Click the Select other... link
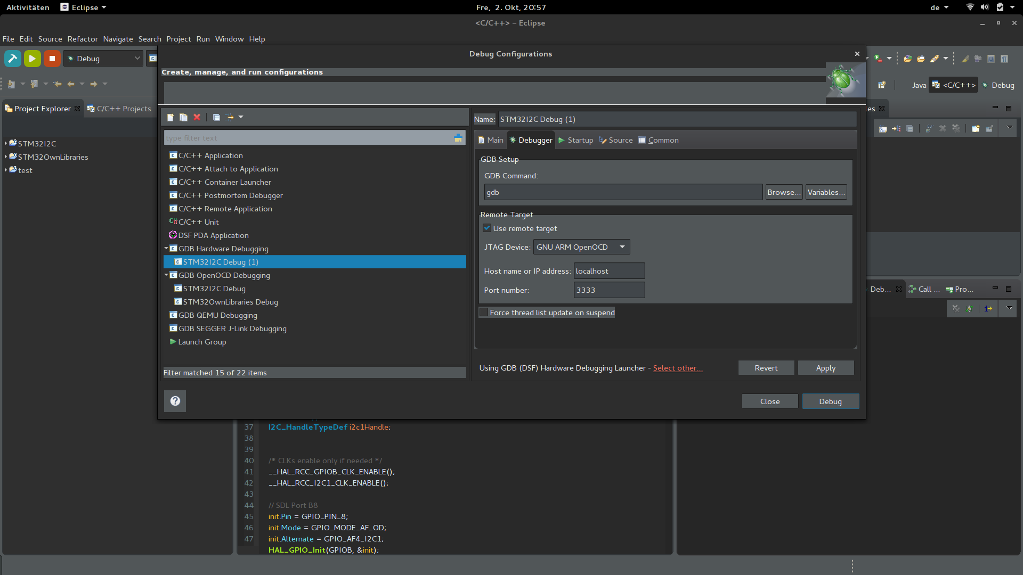This screenshot has width=1023, height=575. [677, 368]
